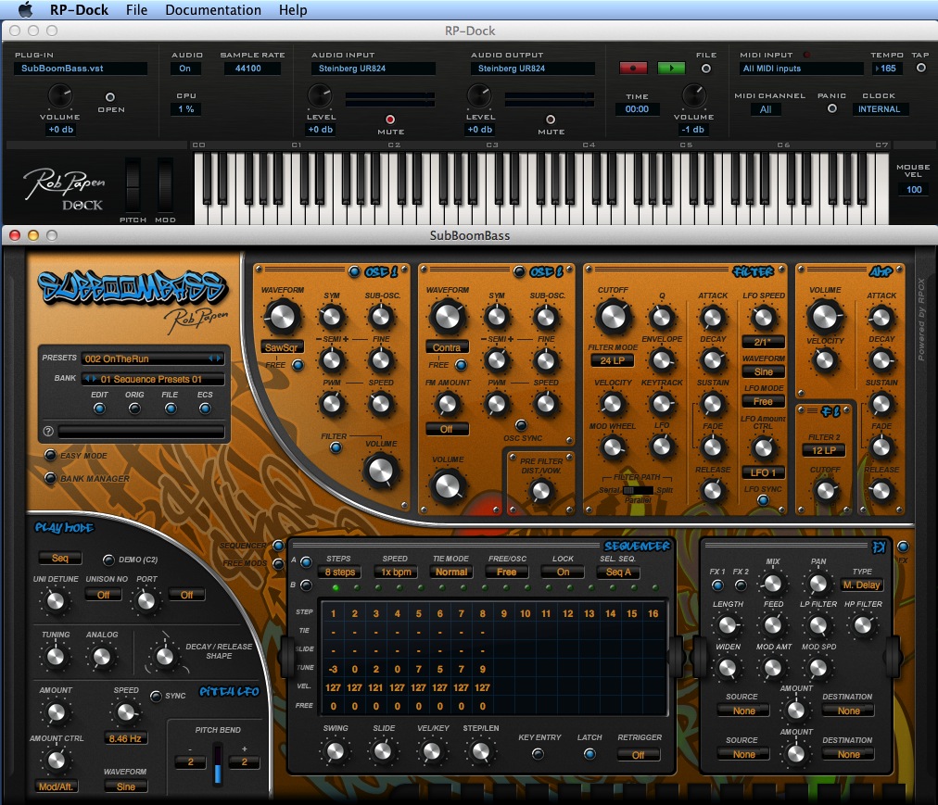Click the FX type M. Delay selector
Image resolution: width=938 pixels, height=805 pixels.
click(x=861, y=585)
